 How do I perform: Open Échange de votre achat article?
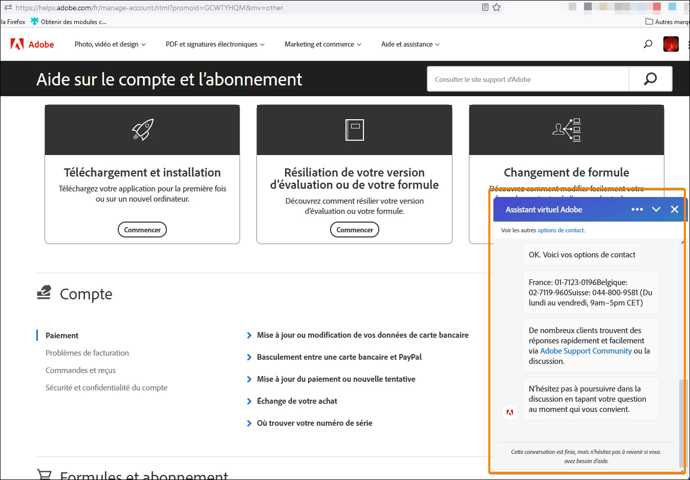point(297,401)
